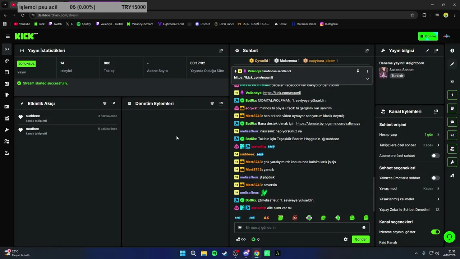Image resolution: width=460 pixels, height=259 pixels.
Task: Open the Streamer Panel bookmark
Action: (304, 24)
